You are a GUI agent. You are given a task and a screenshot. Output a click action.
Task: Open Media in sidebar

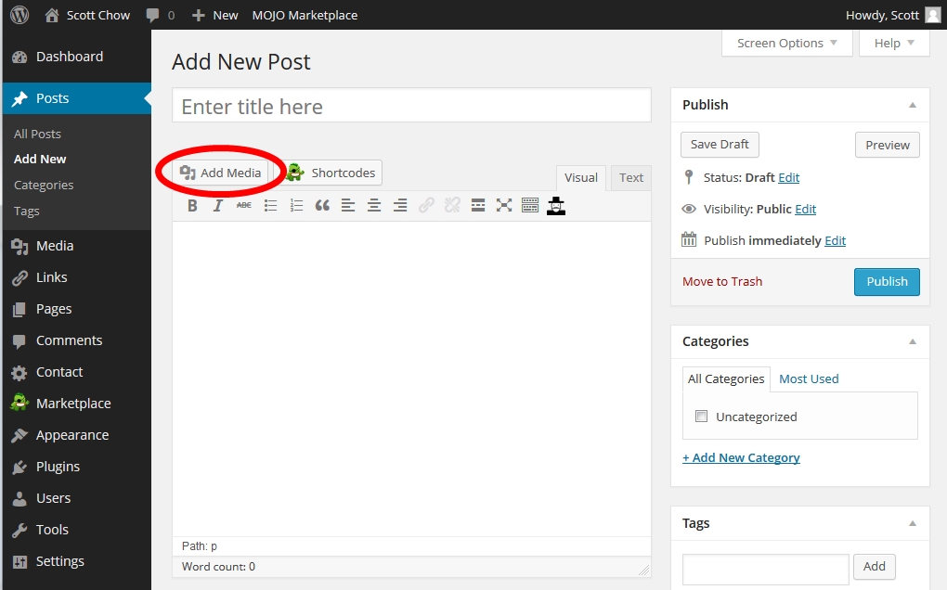pyautogui.click(x=77, y=246)
